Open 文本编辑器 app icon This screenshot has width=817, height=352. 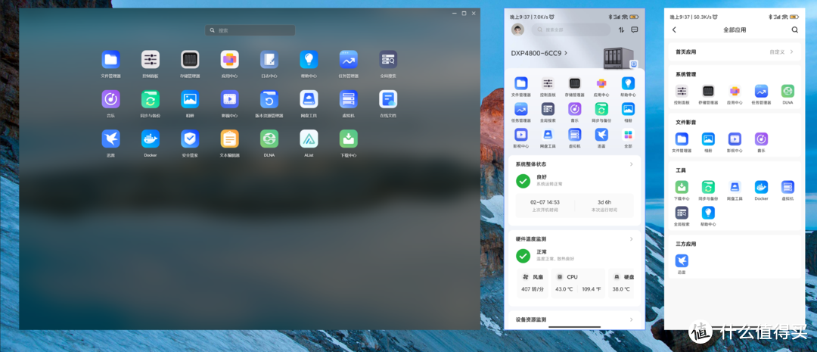(x=229, y=139)
